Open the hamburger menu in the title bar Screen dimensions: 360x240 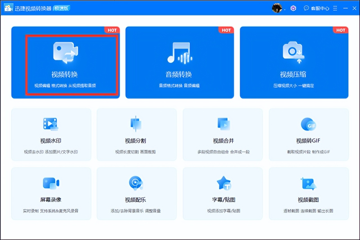coord(335,8)
